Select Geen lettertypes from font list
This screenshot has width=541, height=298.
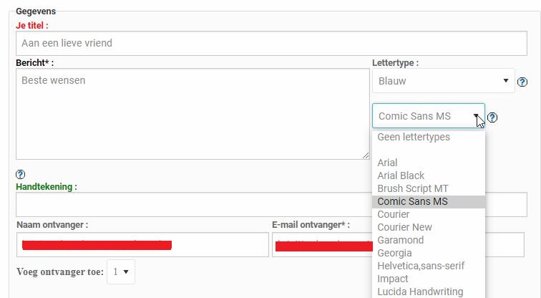pyautogui.click(x=414, y=137)
